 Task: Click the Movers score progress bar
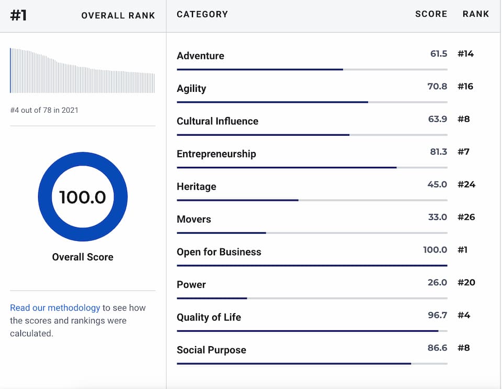[x=312, y=233]
